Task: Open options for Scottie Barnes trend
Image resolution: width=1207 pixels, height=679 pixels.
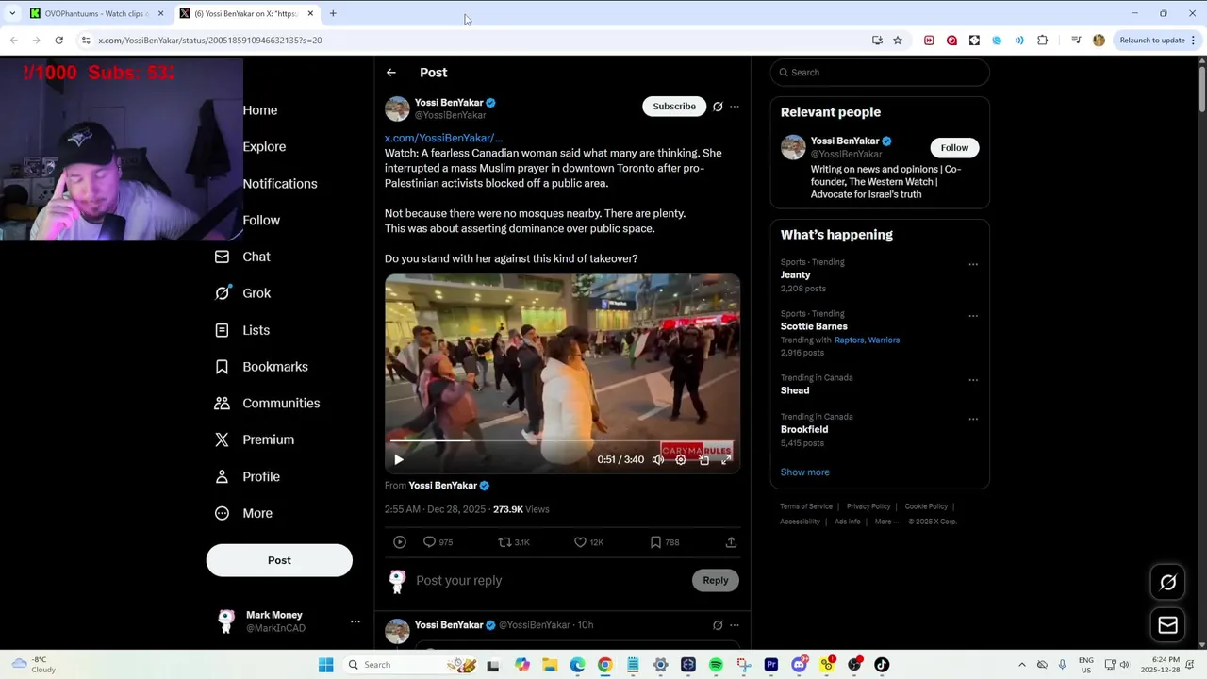Action: point(973,316)
